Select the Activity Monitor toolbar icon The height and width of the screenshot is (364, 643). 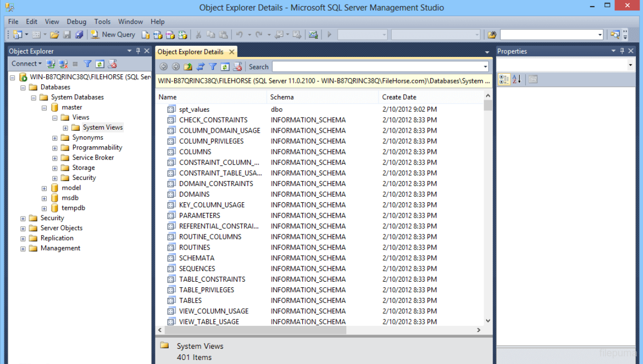[313, 35]
